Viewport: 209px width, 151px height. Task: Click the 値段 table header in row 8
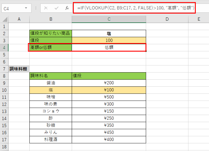point(109,76)
